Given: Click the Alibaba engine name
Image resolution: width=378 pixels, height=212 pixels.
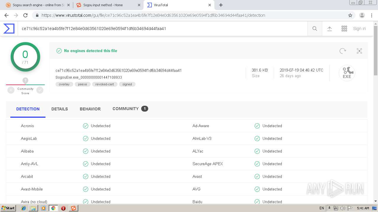Looking at the screenshot, I should 27,151.
